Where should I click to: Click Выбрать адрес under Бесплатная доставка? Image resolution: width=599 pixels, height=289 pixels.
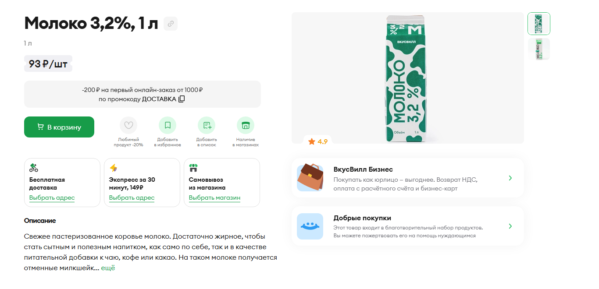(x=52, y=197)
